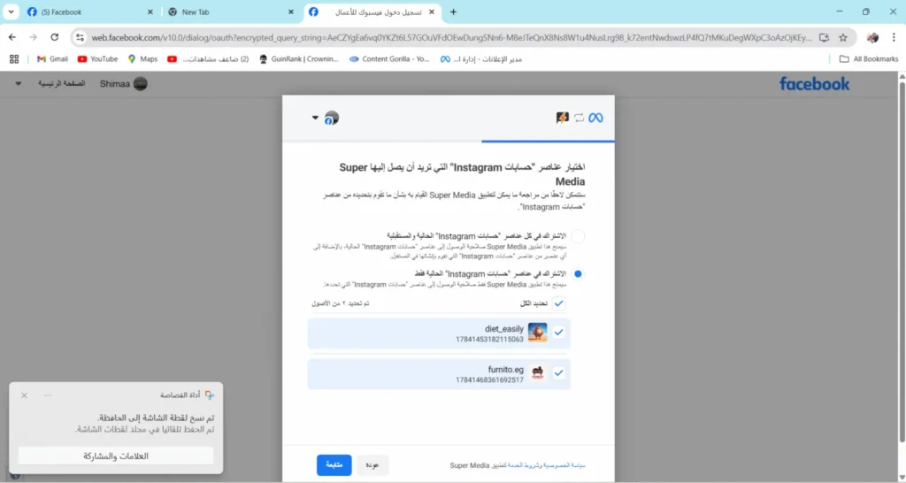
Task: Close the Facebook business login tab
Action: pos(431,12)
